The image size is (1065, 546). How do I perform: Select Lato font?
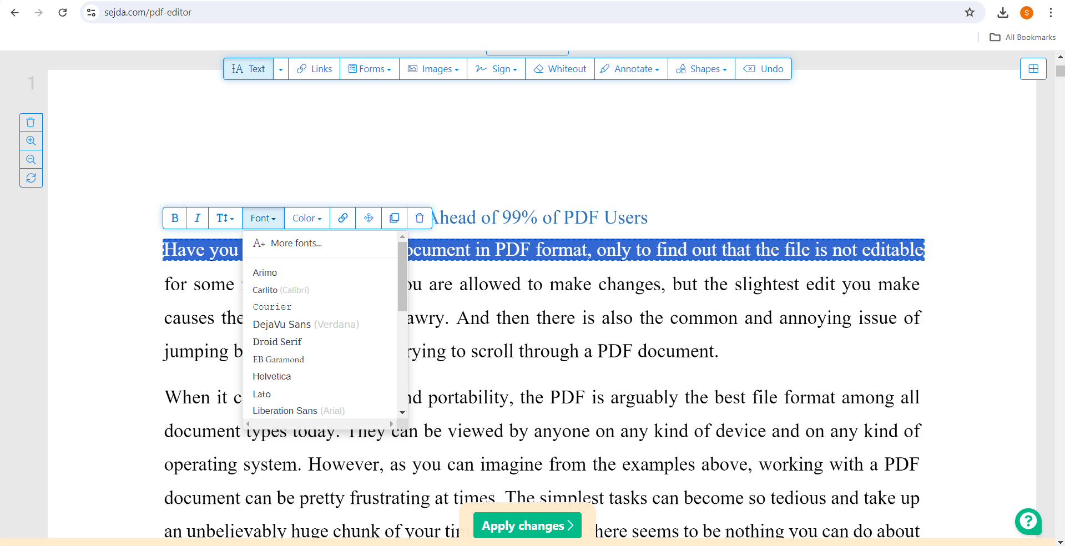point(262,394)
